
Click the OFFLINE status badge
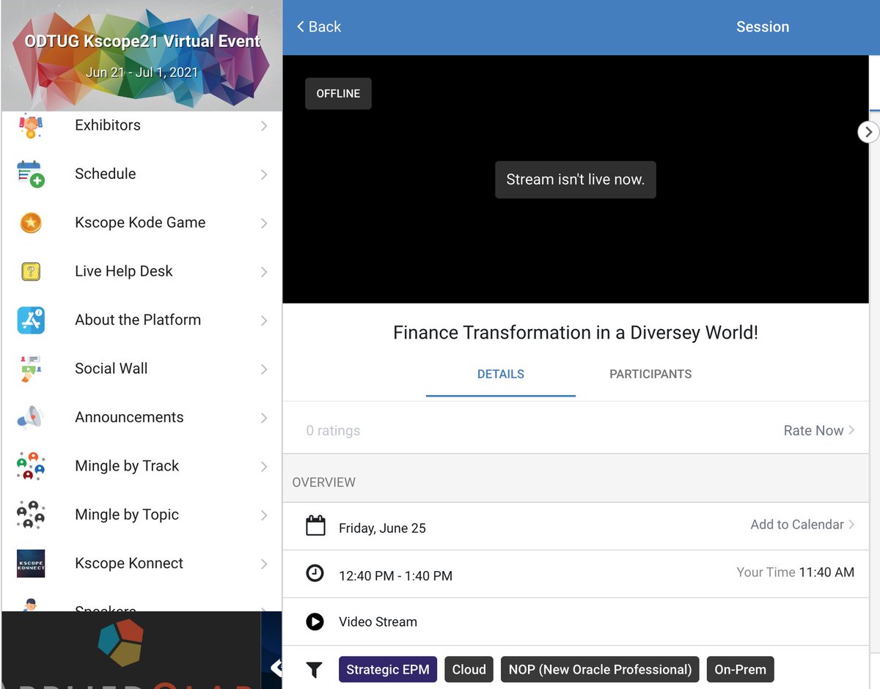338,94
